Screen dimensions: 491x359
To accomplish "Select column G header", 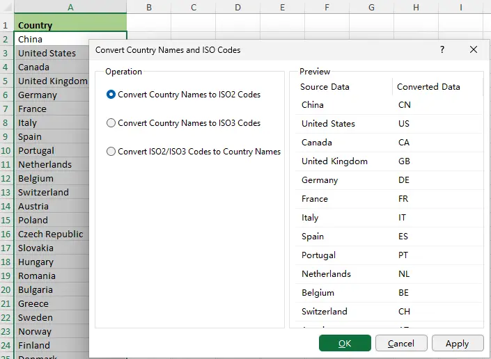I will (x=371, y=7).
